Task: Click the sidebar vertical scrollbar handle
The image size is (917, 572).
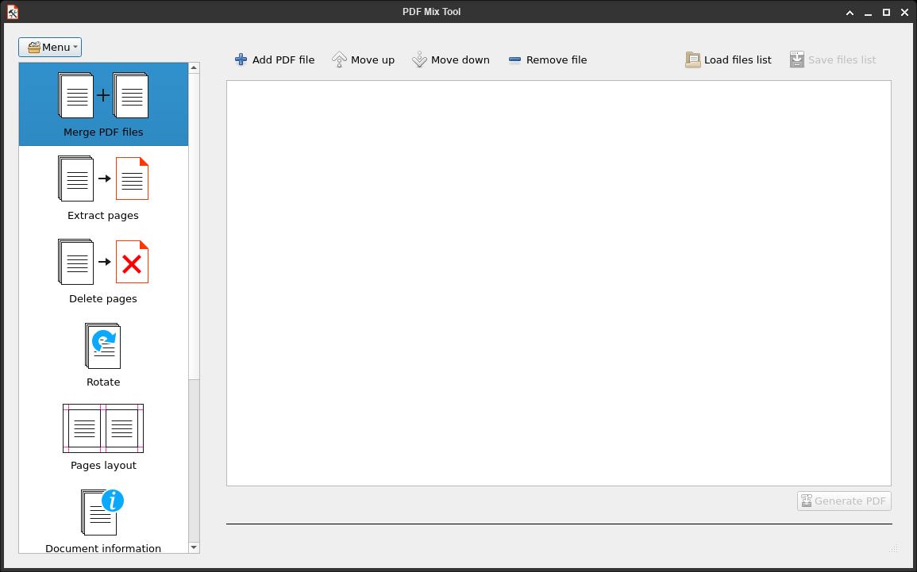Action: [x=195, y=226]
